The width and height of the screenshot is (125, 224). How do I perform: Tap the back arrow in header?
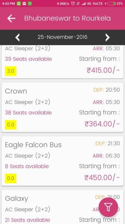11,18
